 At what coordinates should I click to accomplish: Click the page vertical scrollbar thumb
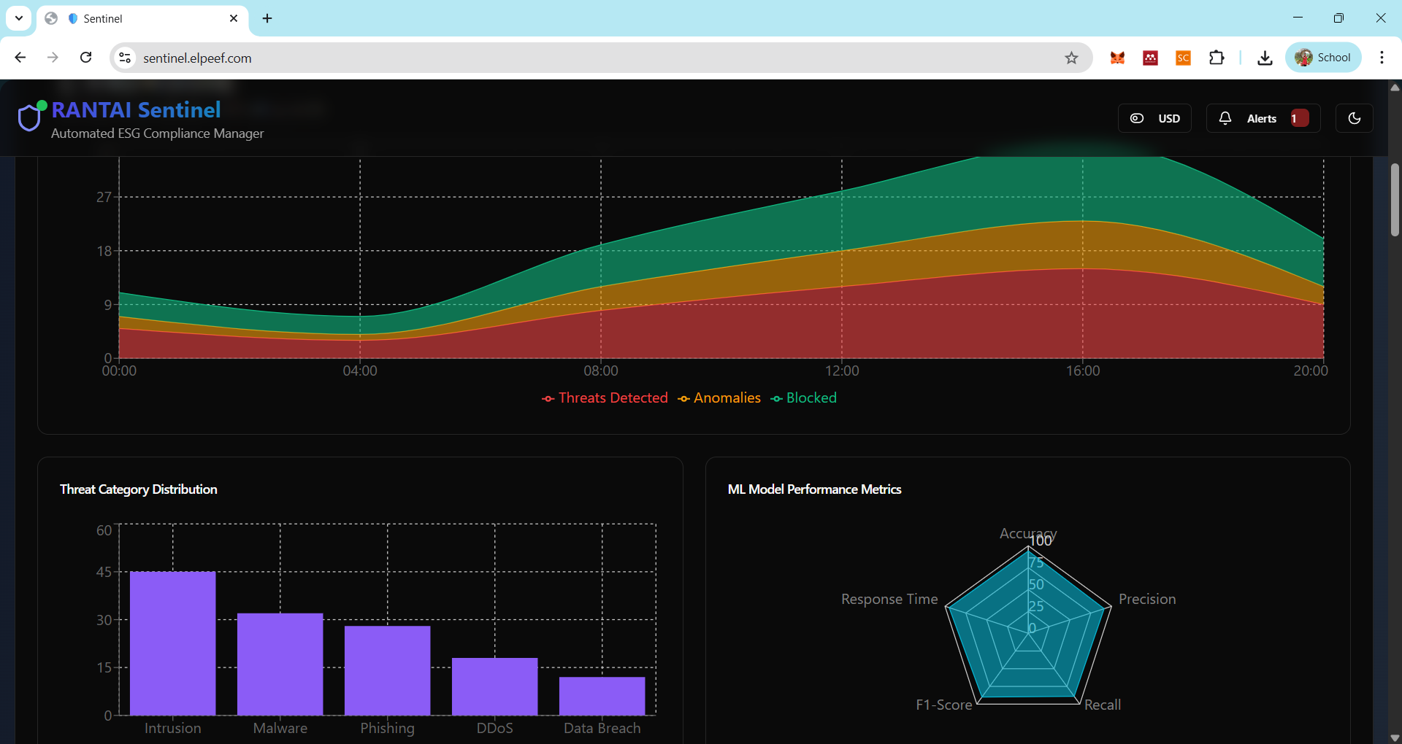click(1395, 200)
